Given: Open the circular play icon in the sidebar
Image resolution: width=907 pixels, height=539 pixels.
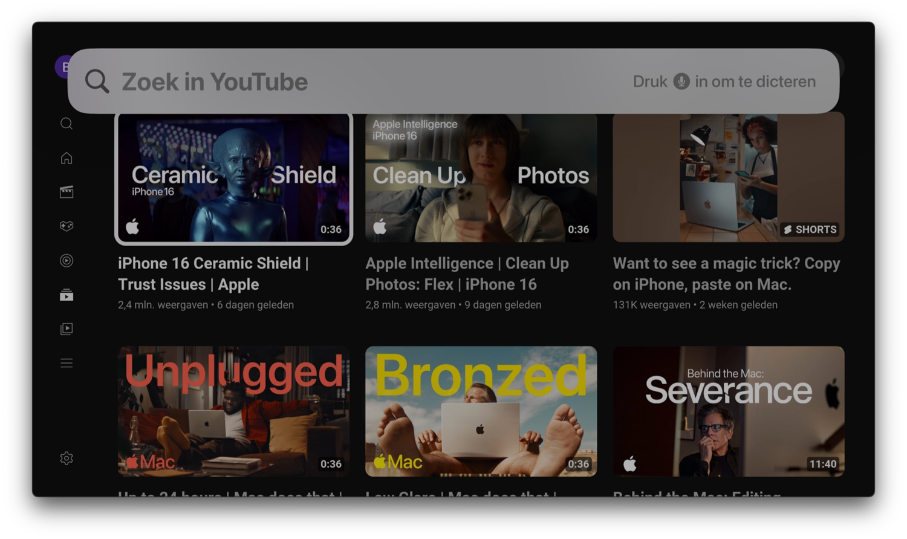Looking at the screenshot, I should pos(67,261).
